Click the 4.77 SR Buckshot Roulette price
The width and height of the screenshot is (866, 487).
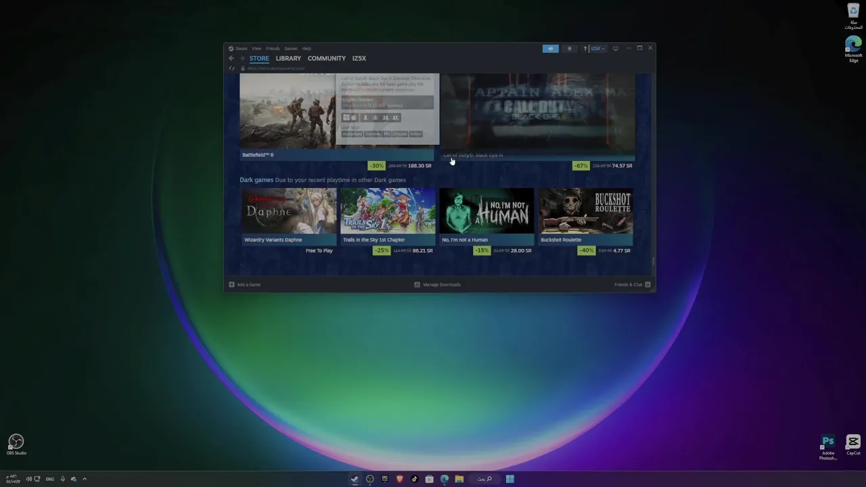tap(622, 250)
